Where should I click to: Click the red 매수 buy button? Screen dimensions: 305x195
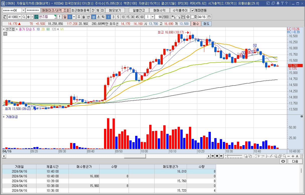pos(196,24)
